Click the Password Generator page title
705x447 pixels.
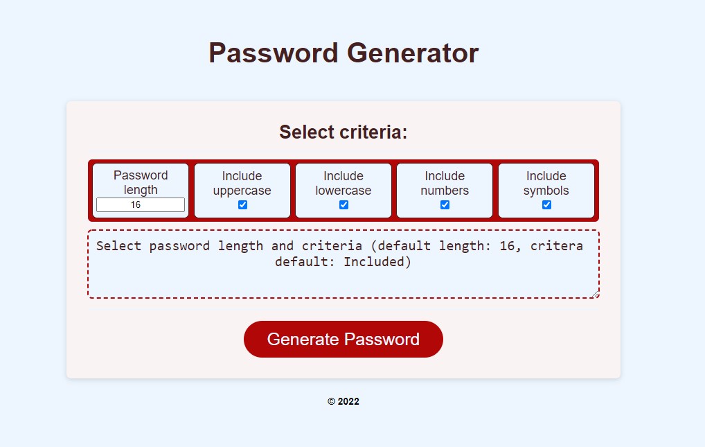(x=343, y=52)
